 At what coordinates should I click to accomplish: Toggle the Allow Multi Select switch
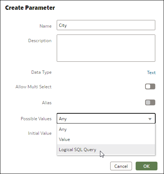coord(150,86)
